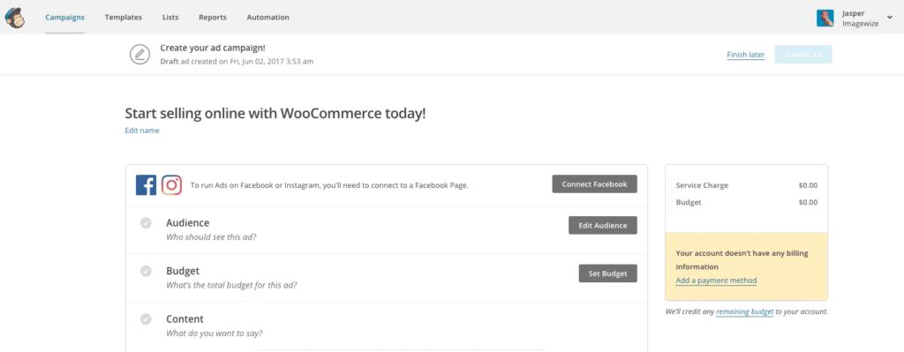904x352 pixels.
Task: Click the Budget section heading
Action: click(x=183, y=270)
